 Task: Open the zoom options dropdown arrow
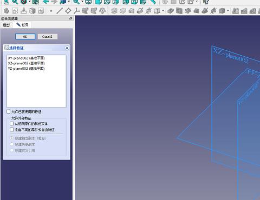pos(82,2)
